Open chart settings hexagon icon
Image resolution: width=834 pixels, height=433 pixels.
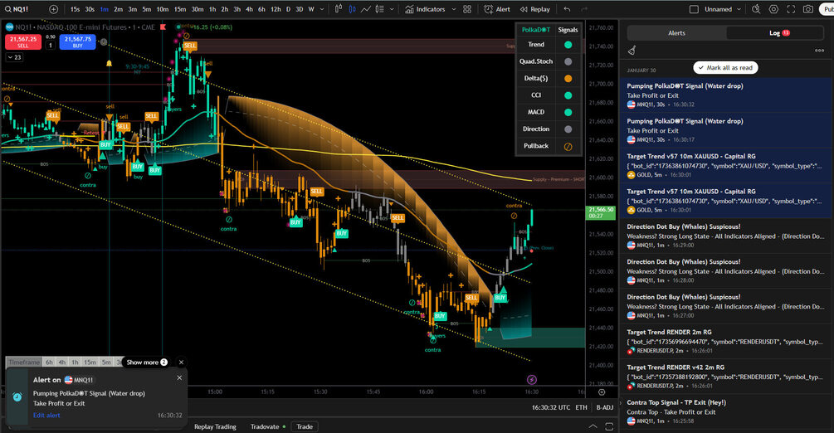tap(773, 9)
